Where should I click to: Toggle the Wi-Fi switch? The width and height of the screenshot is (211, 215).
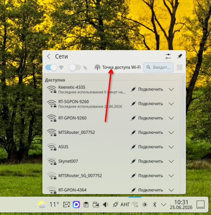51,67
